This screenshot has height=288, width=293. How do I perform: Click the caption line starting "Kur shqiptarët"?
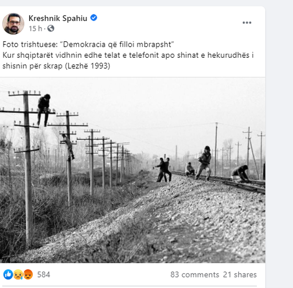pyautogui.click(x=128, y=55)
